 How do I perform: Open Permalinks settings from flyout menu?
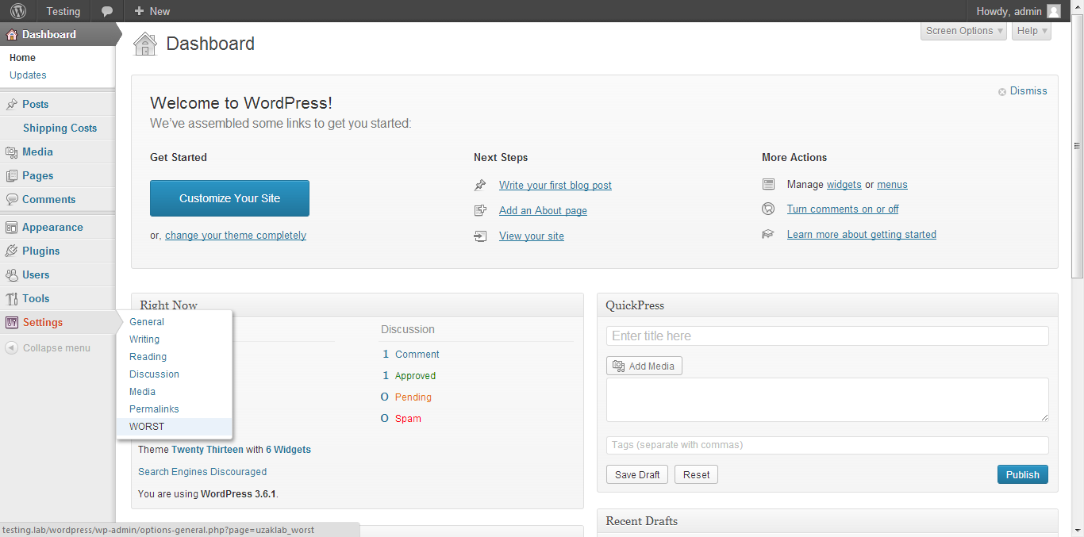click(x=154, y=409)
